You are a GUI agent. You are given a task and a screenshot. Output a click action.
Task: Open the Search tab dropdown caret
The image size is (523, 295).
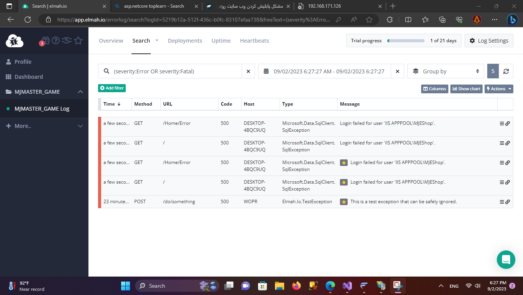pos(157,40)
